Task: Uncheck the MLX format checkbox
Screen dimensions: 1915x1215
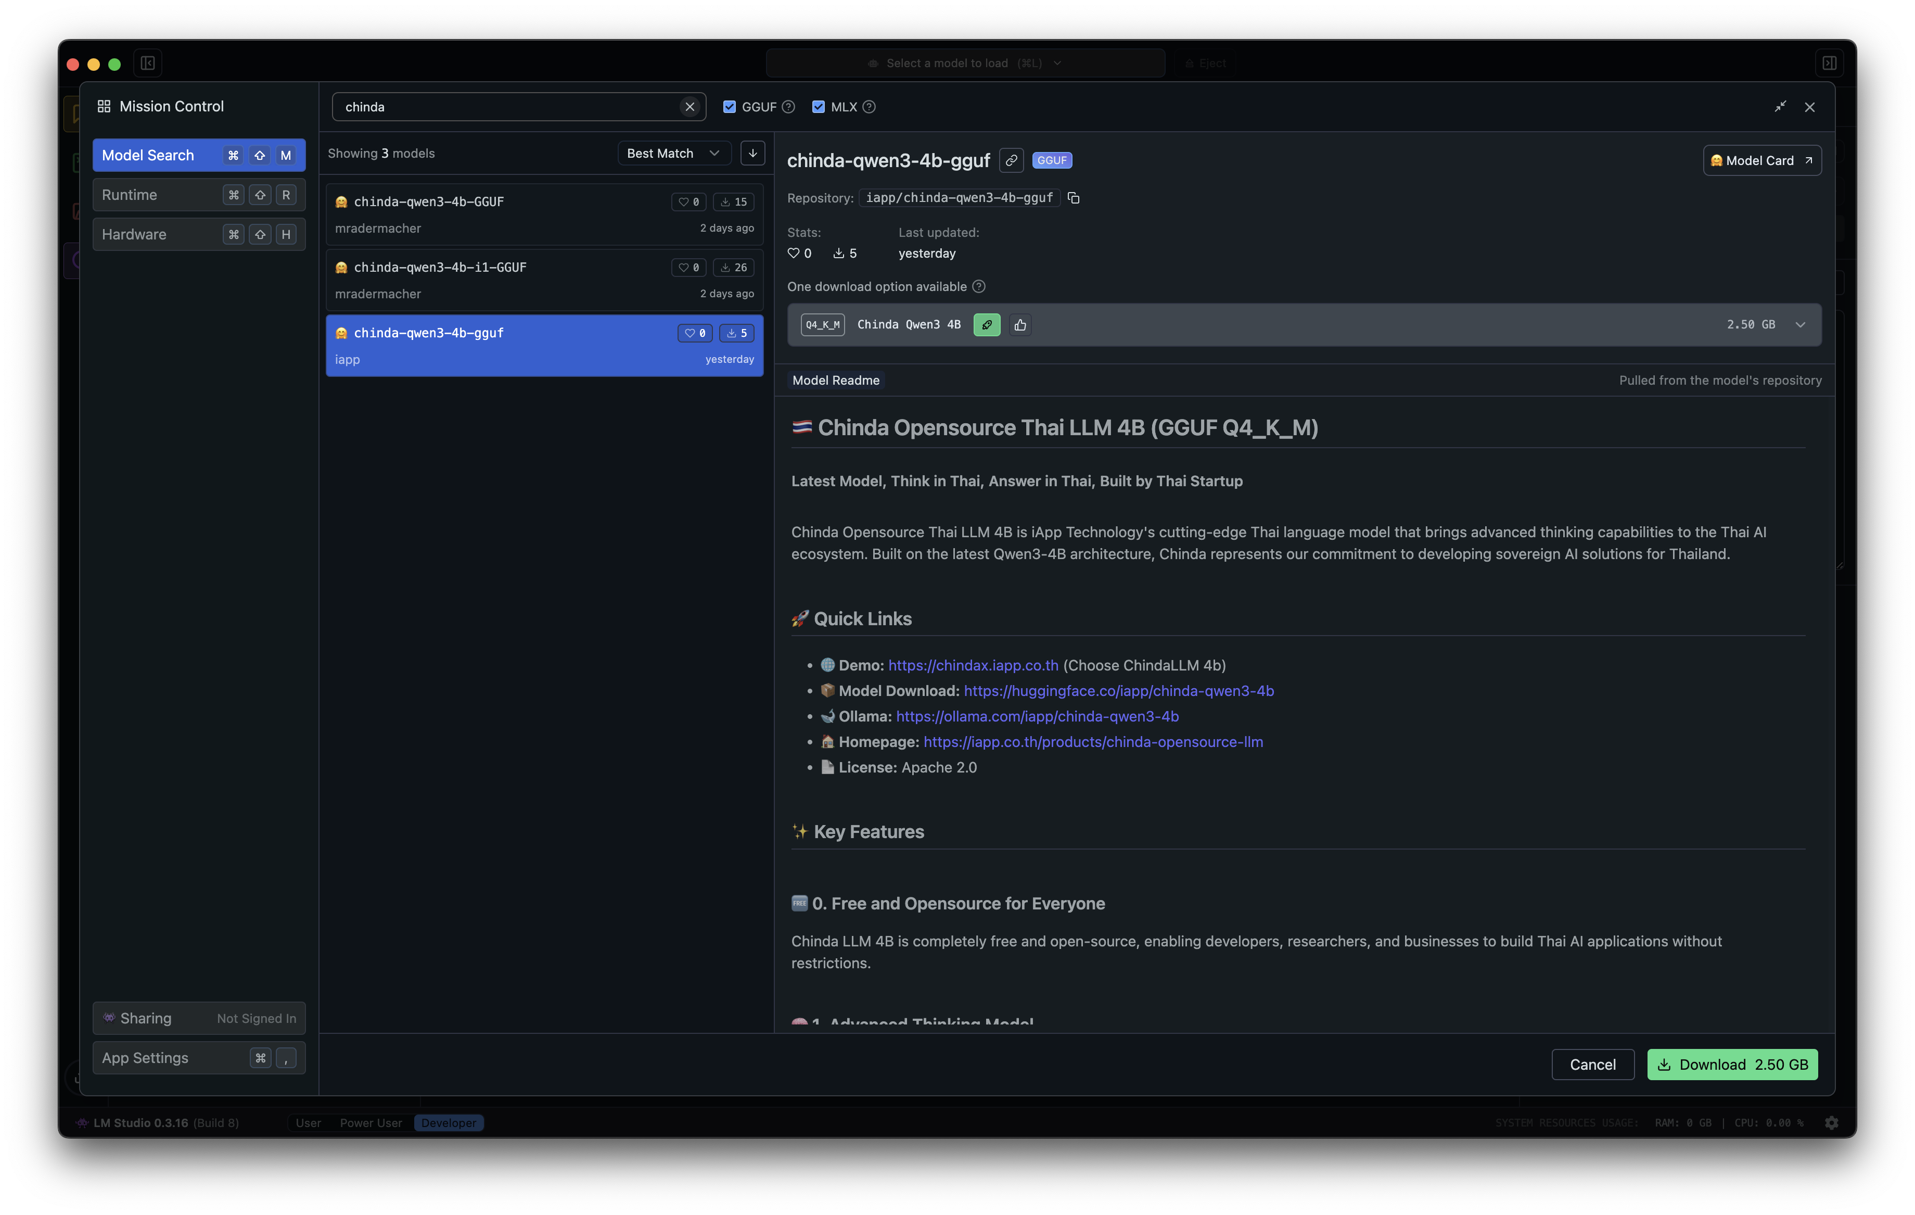Action: [x=819, y=107]
